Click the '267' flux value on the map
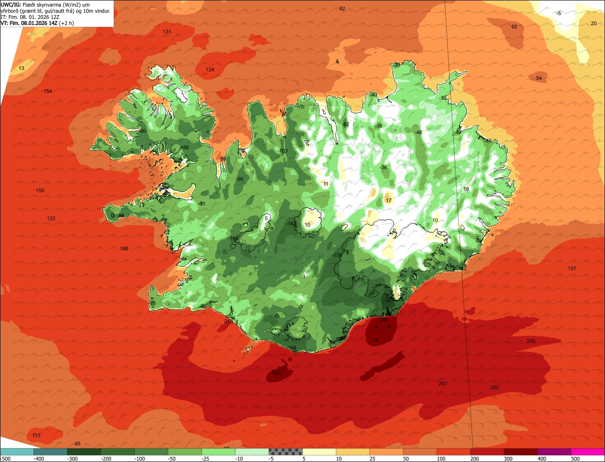This screenshot has width=605, height=462. point(443,384)
